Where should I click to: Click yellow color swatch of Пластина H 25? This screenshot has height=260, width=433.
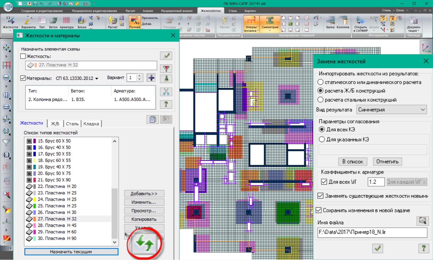35,199
